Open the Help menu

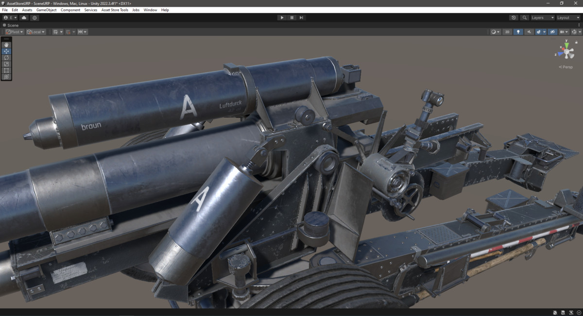(165, 10)
